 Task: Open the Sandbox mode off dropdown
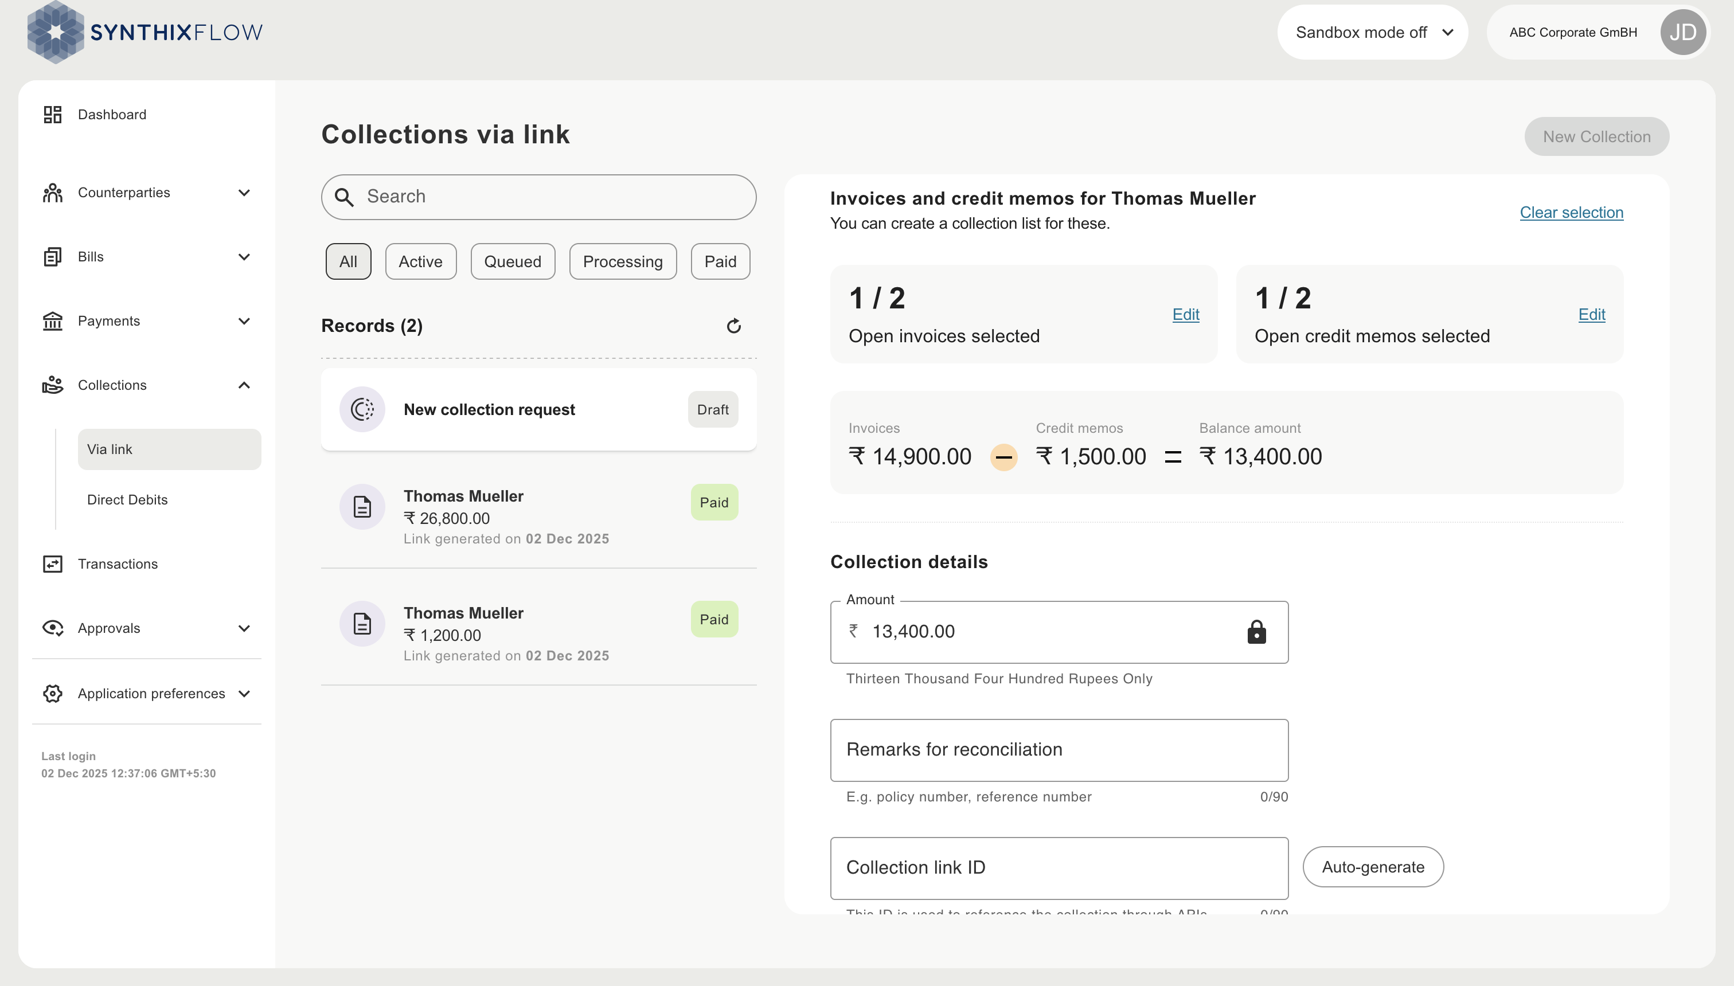coord(1372,32)
